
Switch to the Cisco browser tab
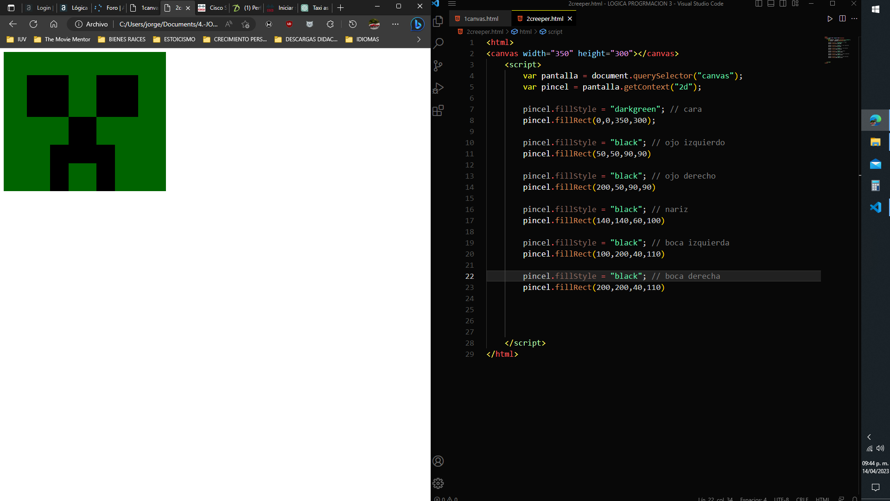pyautogui.click(x=212, y=8)
